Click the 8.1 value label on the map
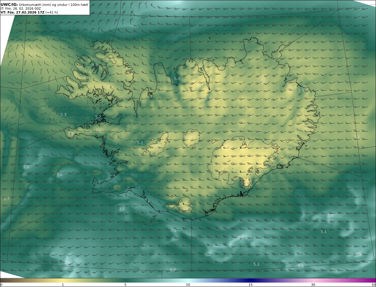The height and width of the screenshot is (287, 376). [x=301, y=265]
